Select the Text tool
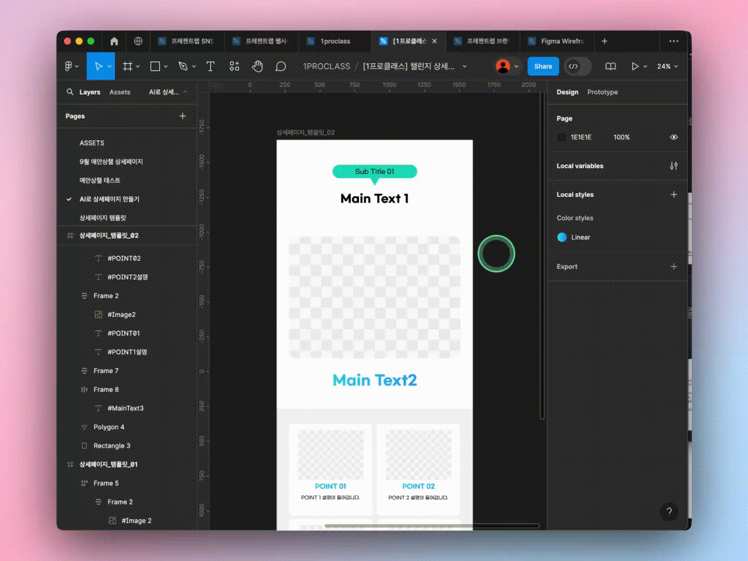Screen dimensions: 748x561 click(x=210, y=66)
